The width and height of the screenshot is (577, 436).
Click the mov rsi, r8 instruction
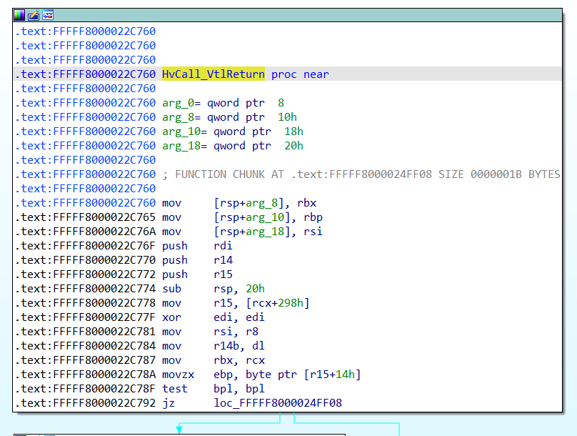pos(210,332)
